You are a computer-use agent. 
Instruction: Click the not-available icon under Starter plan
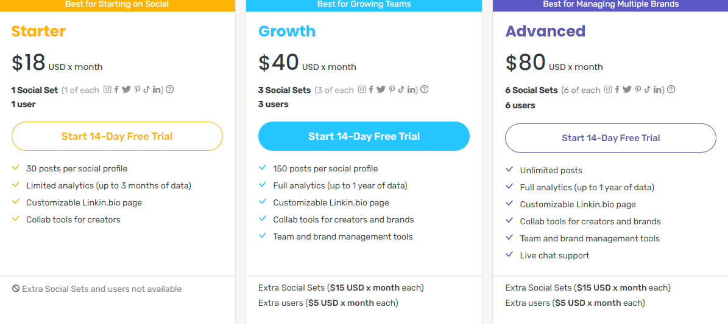16,289
